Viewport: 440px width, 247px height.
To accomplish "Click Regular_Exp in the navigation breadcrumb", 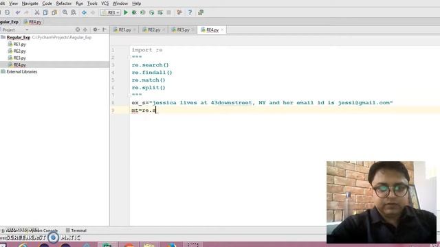I will coord(9,22).
